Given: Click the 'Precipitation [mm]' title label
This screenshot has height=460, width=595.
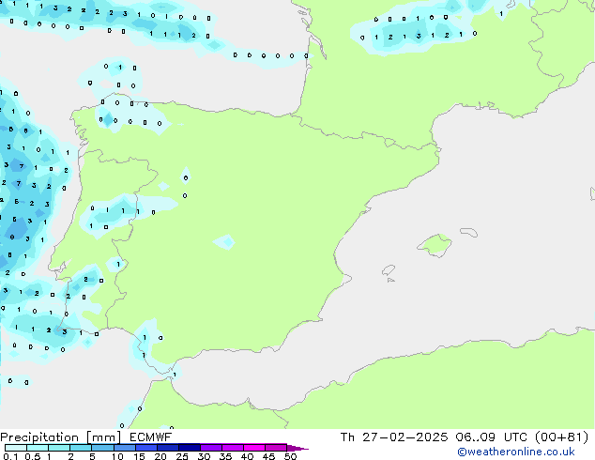Looking at the screenshot, I should coord(61,437).
